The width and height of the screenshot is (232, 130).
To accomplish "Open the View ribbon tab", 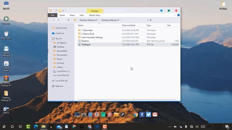I will (x=82, y=15).
